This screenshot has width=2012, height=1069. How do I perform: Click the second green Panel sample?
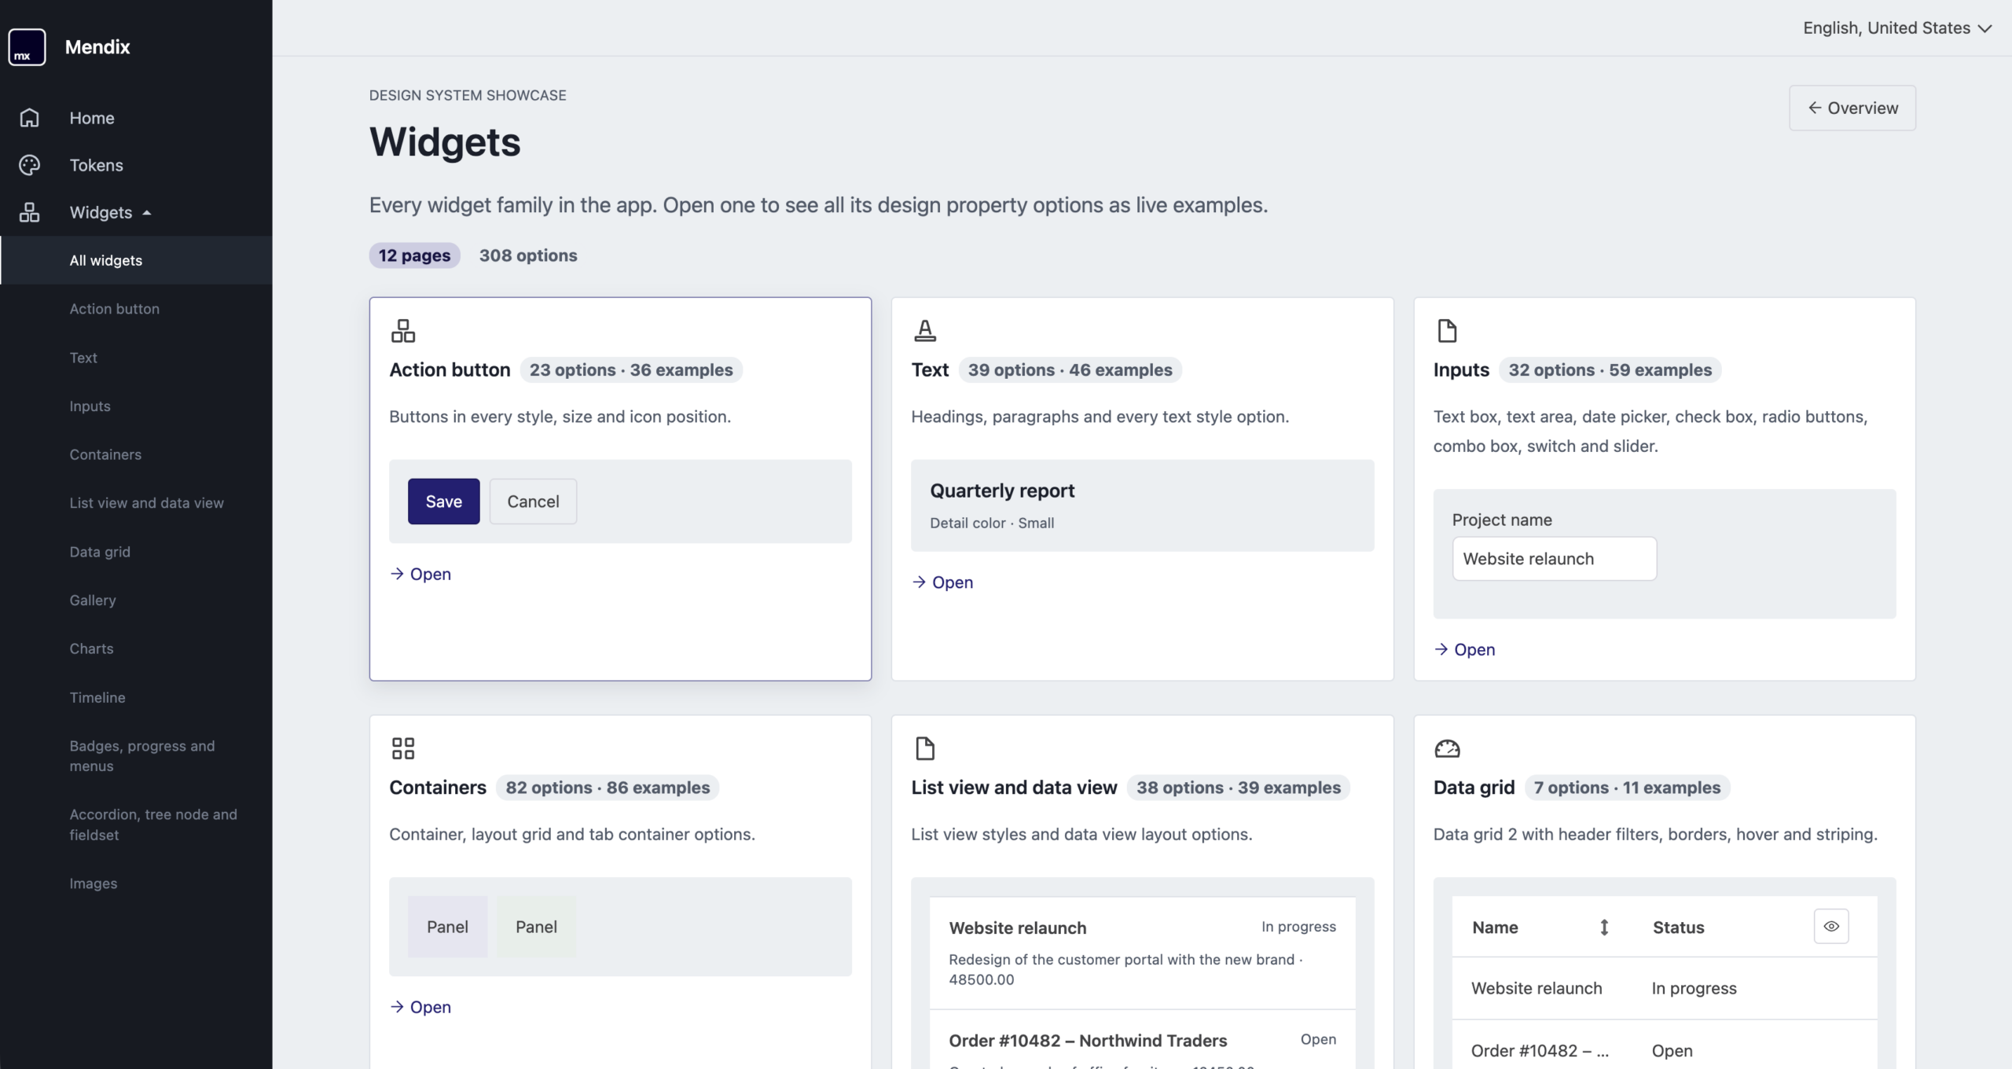point(536,927)
